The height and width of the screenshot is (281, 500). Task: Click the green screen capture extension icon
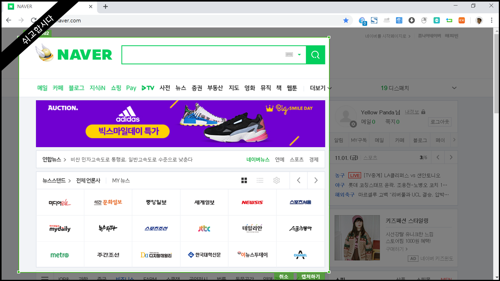[449, 20]
